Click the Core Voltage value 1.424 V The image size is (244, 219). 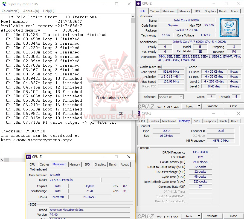pyautogui.click(x=205, y=35)
